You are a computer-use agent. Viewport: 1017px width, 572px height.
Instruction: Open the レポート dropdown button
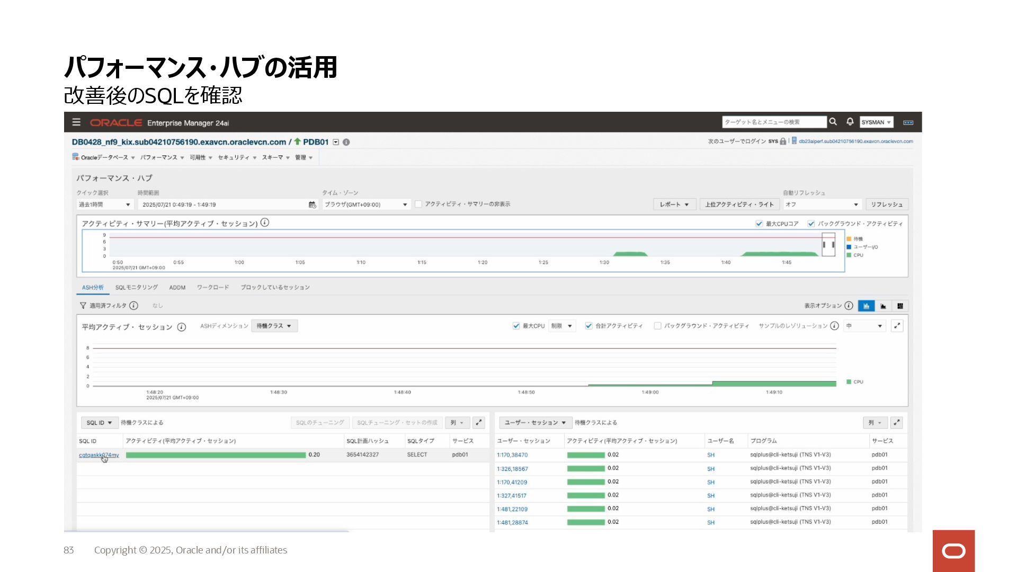[674, 204]
